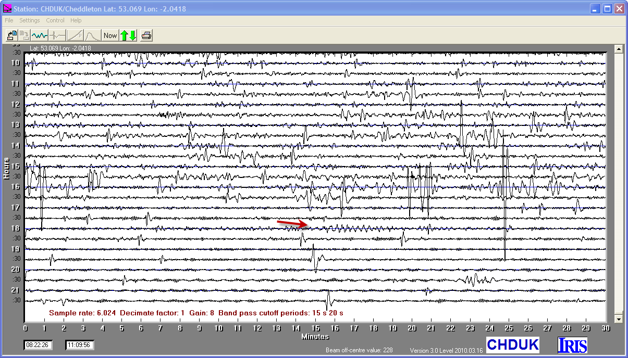This screenshot has width=628, height=358.
Task: Minimize the window
Action: [x=596, y=9]
